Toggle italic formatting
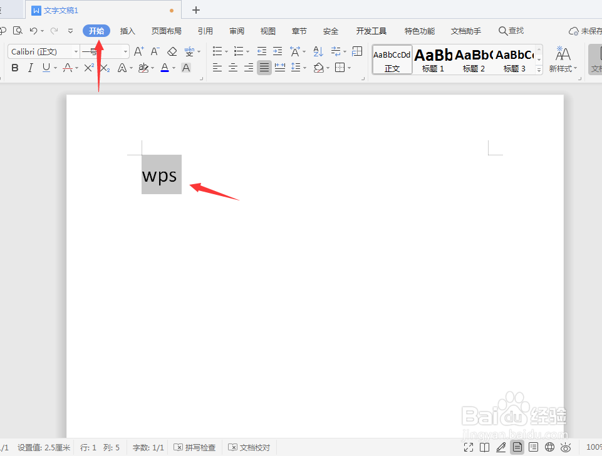This screenshot has width=602, height=456. point(30,68)
